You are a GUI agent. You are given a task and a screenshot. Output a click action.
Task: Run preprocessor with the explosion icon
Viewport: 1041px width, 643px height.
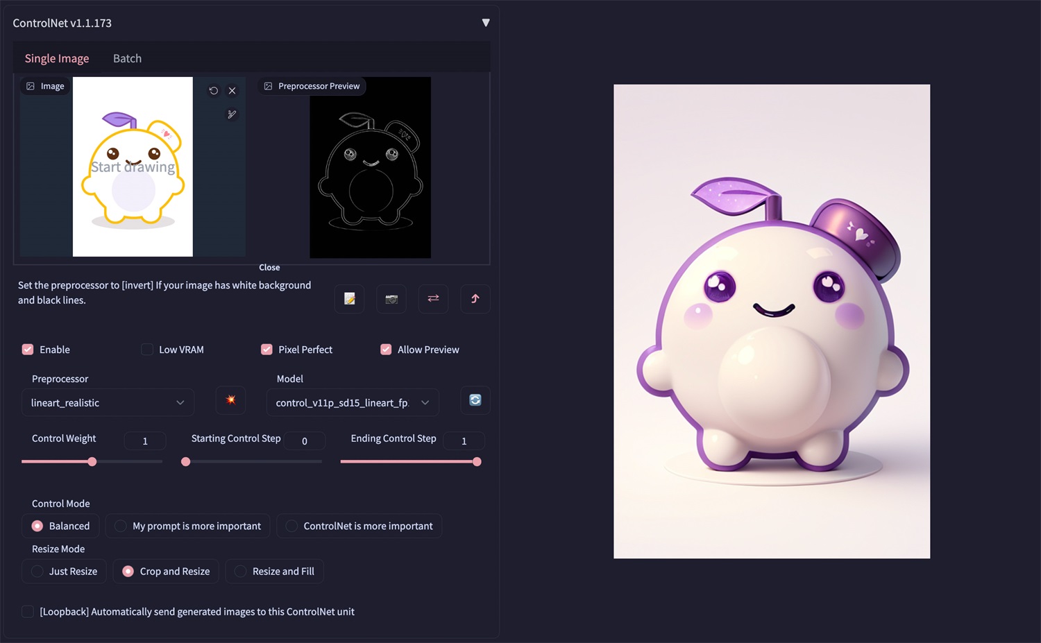[231, 400]
